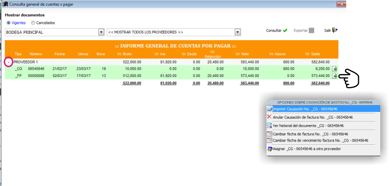389x186 pixels.
Task: Click the Tipo column header
Action: pyautogui.click(x=18, y=54)
